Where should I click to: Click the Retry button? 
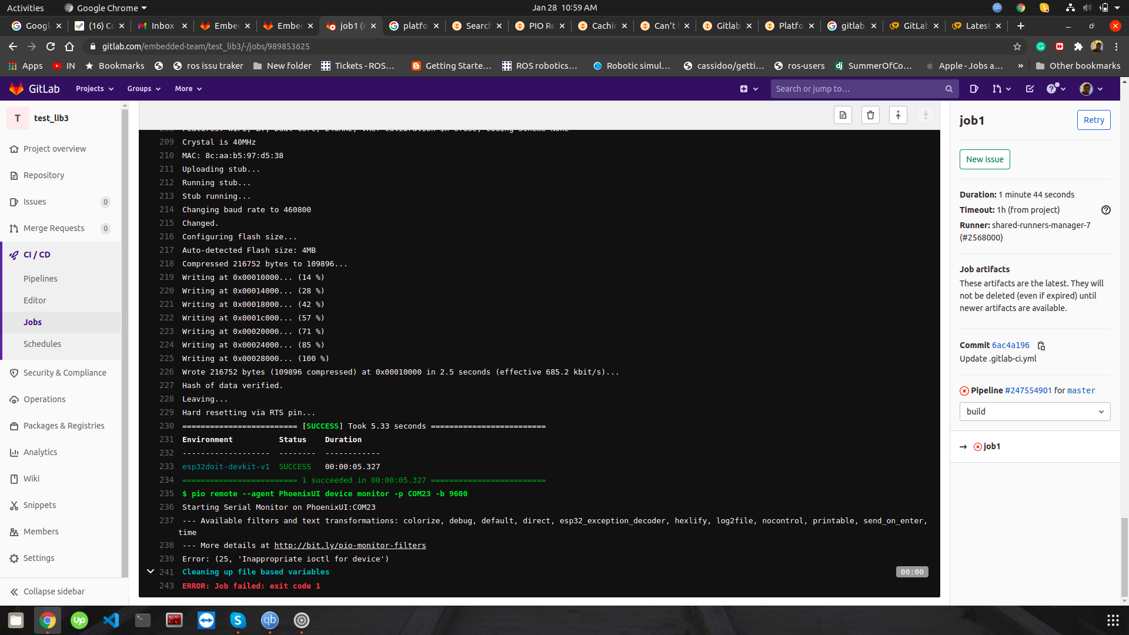pyautogui.click(x=1094, y=120)
